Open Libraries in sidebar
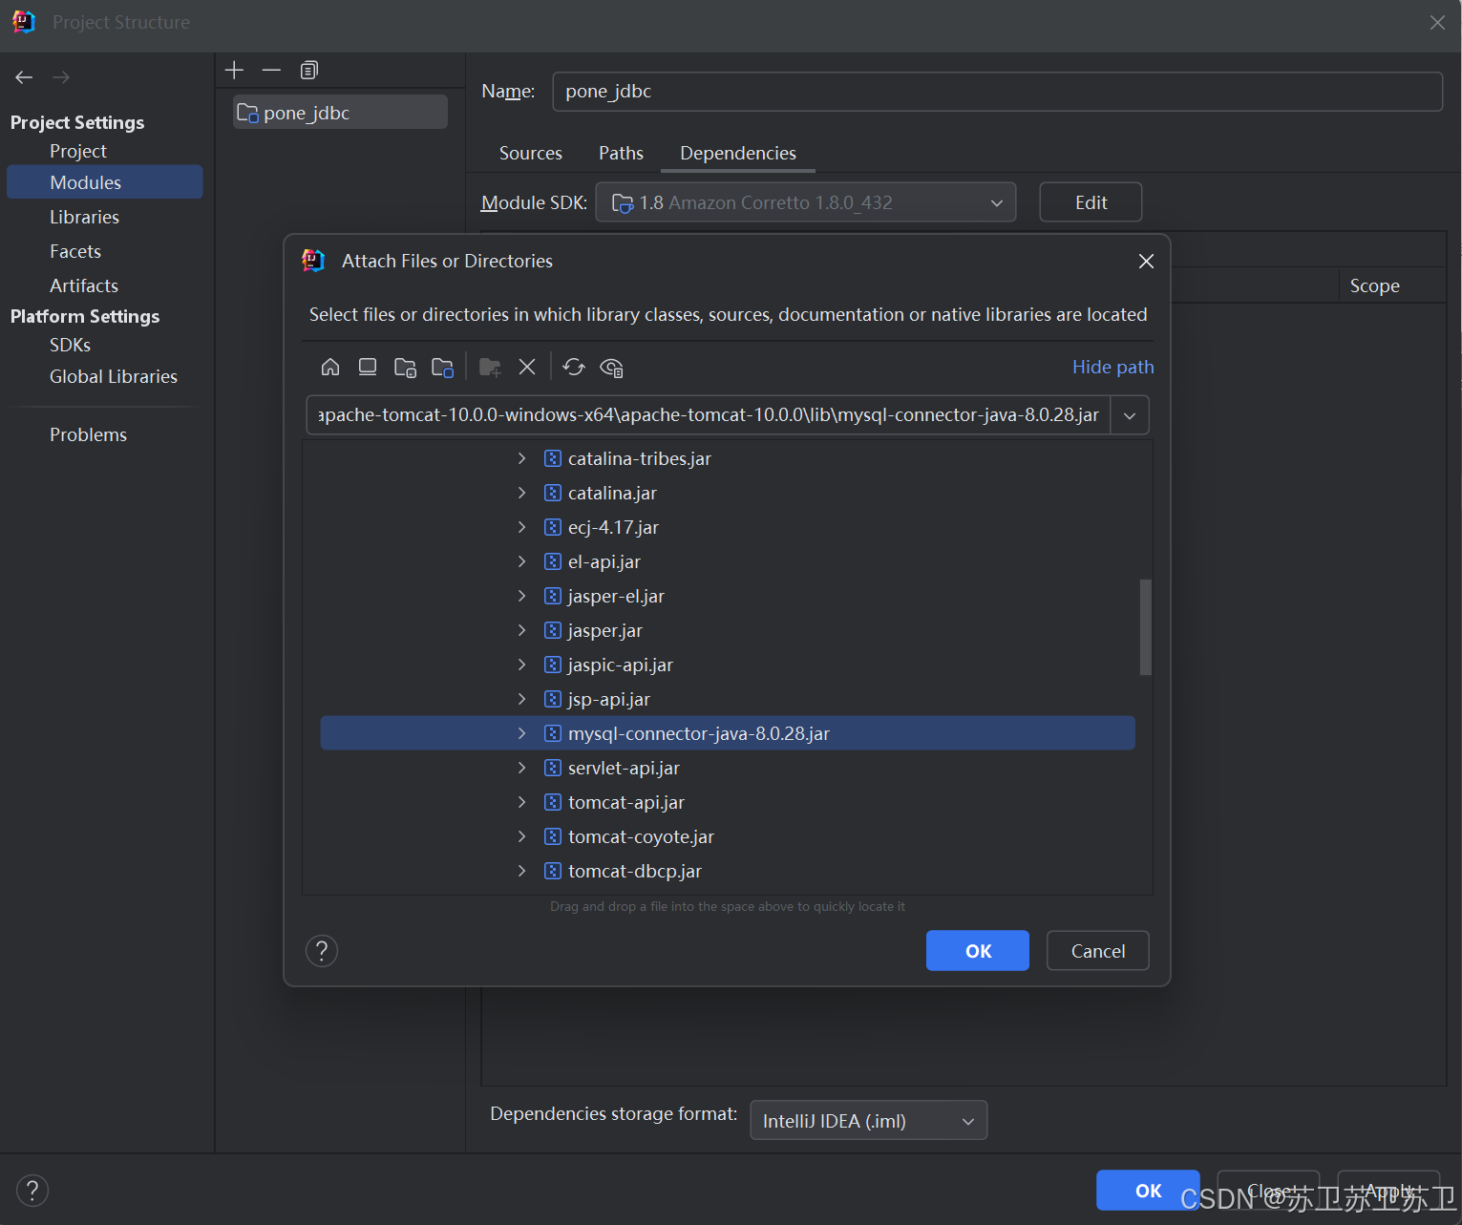This screenshot has height=1225, width=1462. [85, 217]
